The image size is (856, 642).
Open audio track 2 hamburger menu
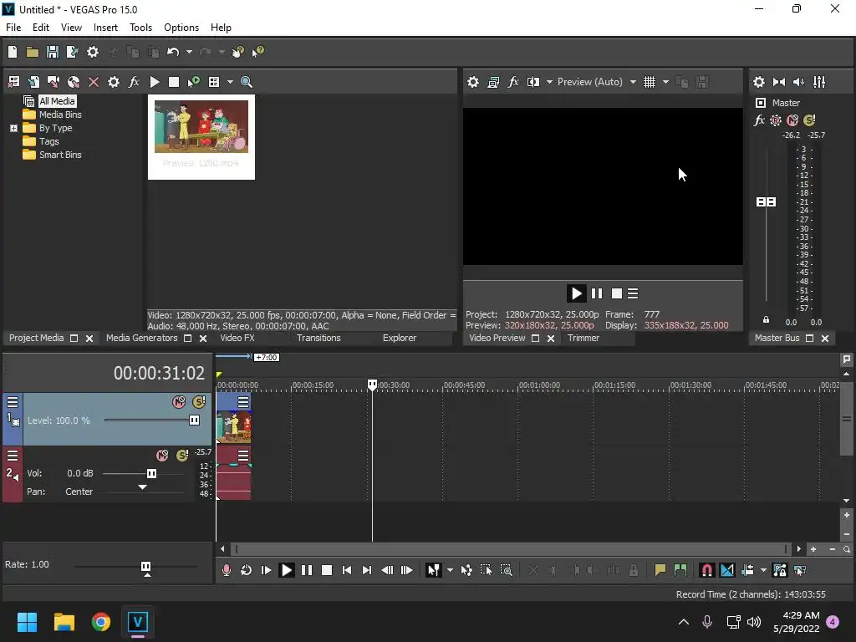pos(13,456)
